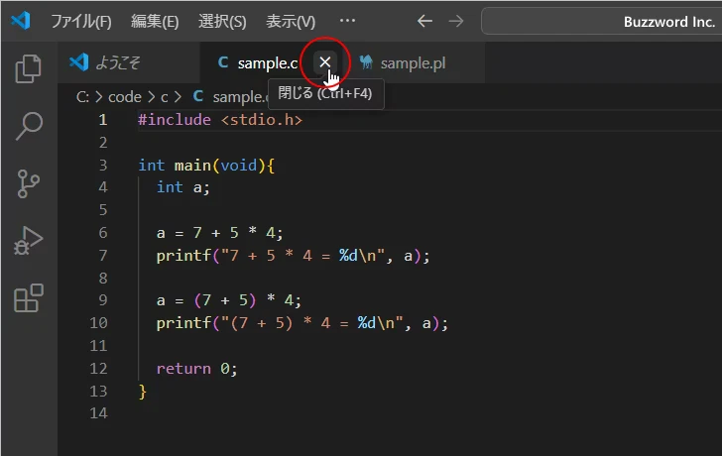This screenshot has height=456, width=722.
Task: Click the Buzzword Inc. command center search box
Action: click(601, 21)
